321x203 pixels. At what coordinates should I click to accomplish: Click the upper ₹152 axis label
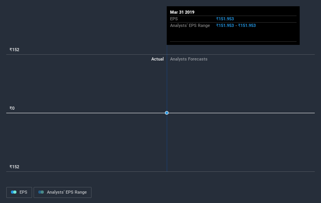tap(14, 50)
